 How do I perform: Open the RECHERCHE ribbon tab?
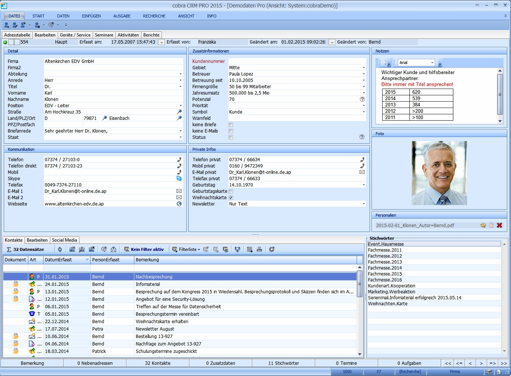tap(154, 16)
